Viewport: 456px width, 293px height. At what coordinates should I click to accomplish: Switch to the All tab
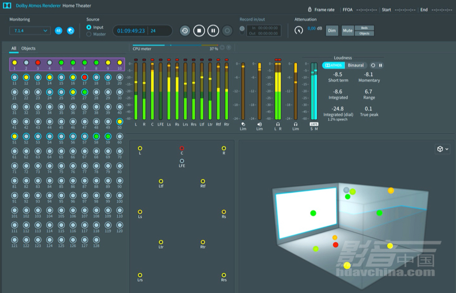point(14,49)
